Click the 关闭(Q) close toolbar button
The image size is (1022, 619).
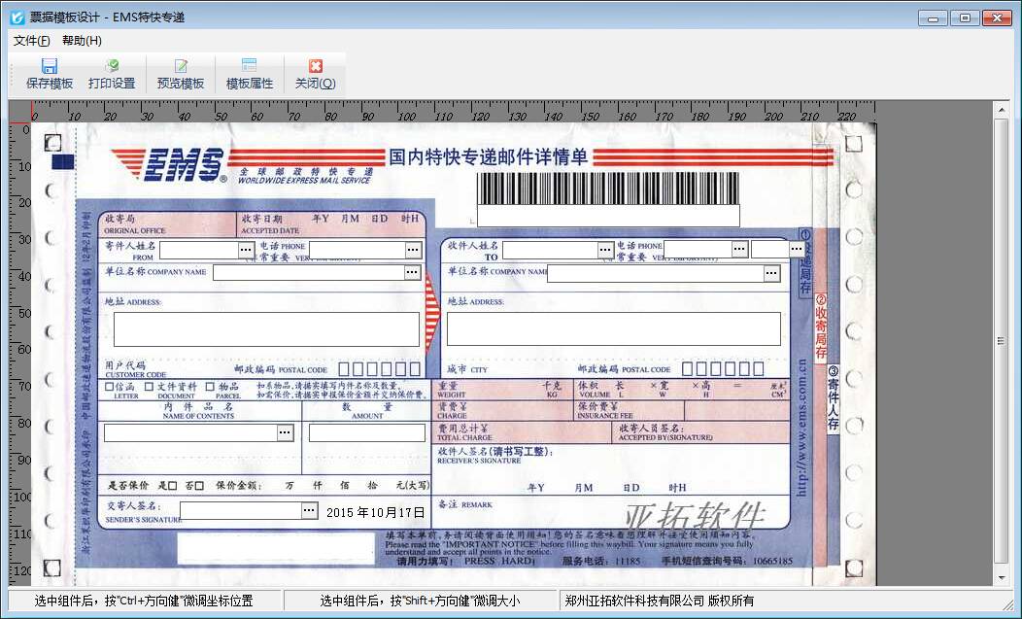coord(316,75)
